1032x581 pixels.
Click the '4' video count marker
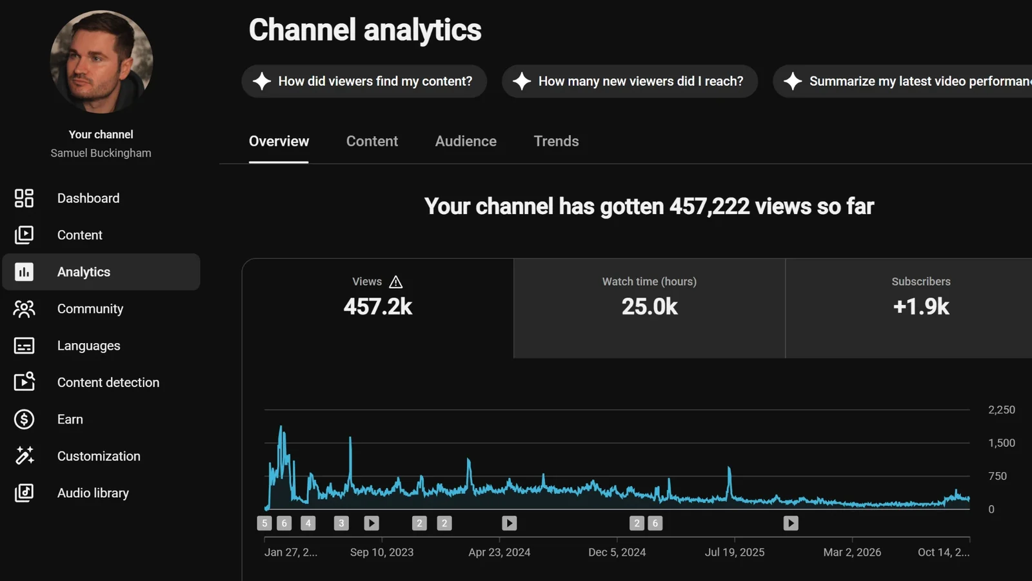308,523
